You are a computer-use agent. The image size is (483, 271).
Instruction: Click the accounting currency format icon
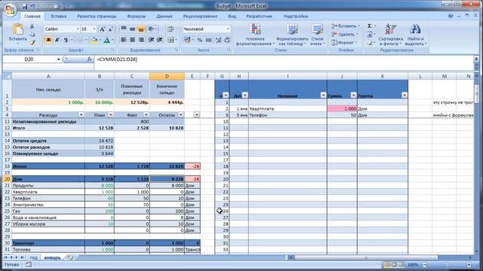pyautogui.click(x=187, y=40)
